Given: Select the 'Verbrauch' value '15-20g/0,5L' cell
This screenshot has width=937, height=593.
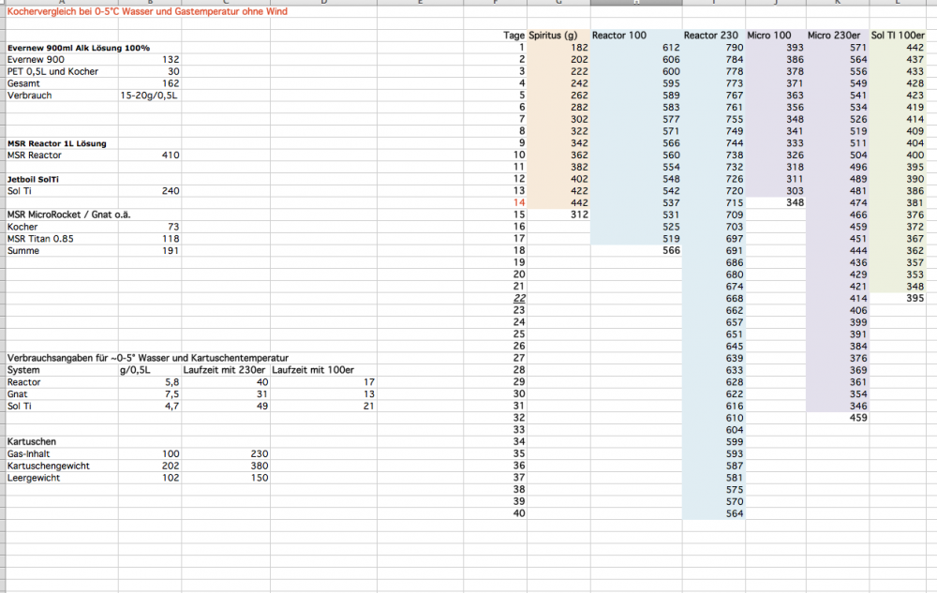Looking at the screenshot, I should point(150,95).
